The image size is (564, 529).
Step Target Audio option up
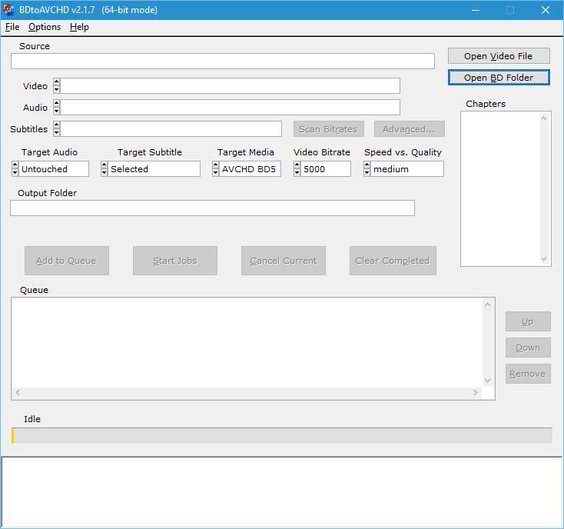(15, 165)
